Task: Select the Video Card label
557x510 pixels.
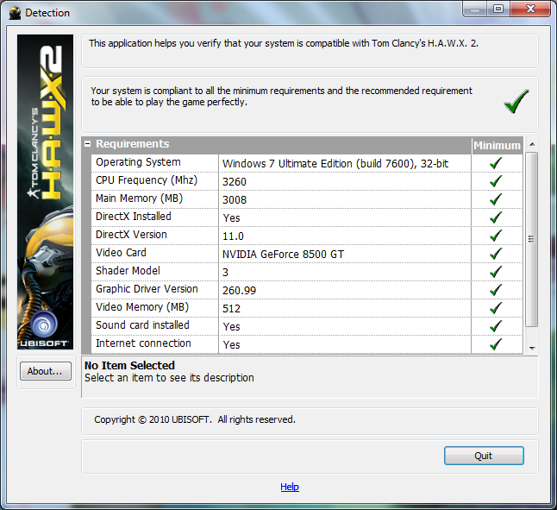Action: coord(121,253)
